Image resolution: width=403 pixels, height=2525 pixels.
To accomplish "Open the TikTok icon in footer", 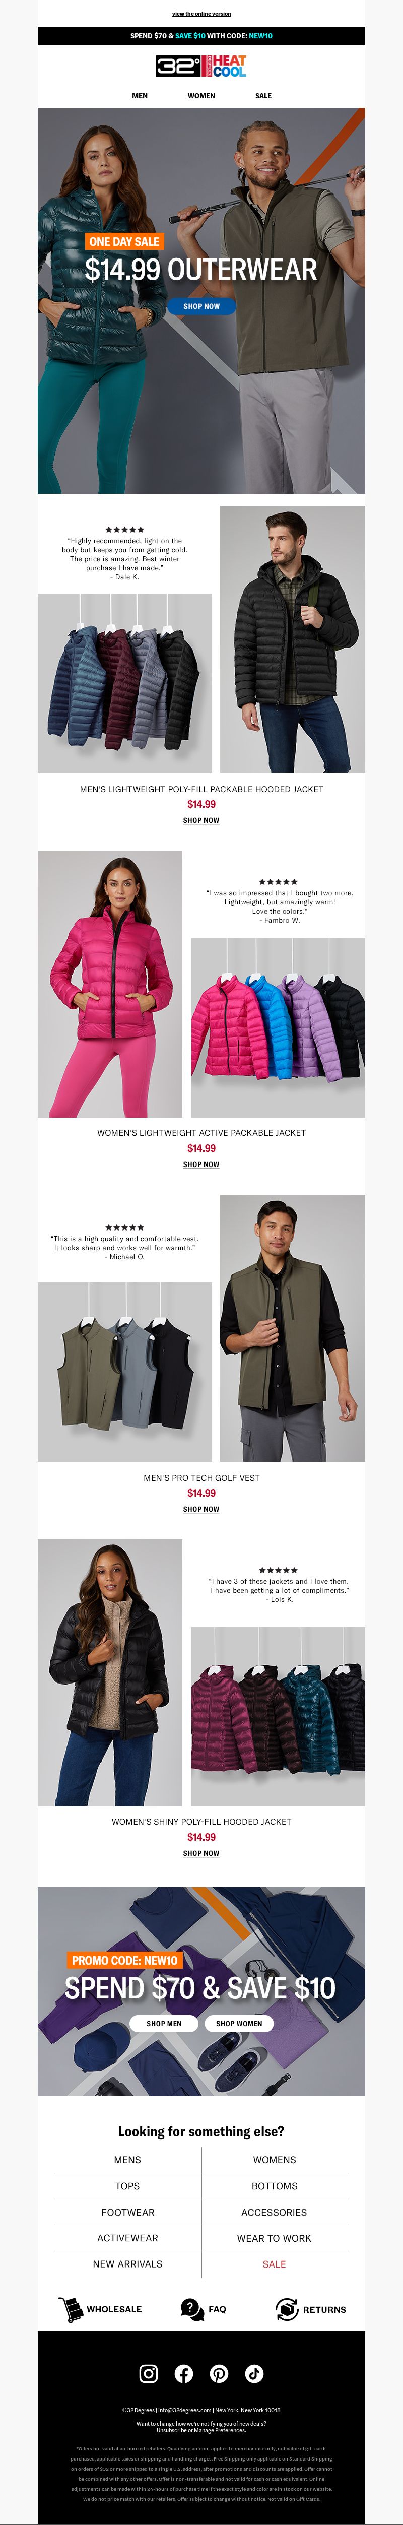I will pyautogui.click(x=254, y=2373).
